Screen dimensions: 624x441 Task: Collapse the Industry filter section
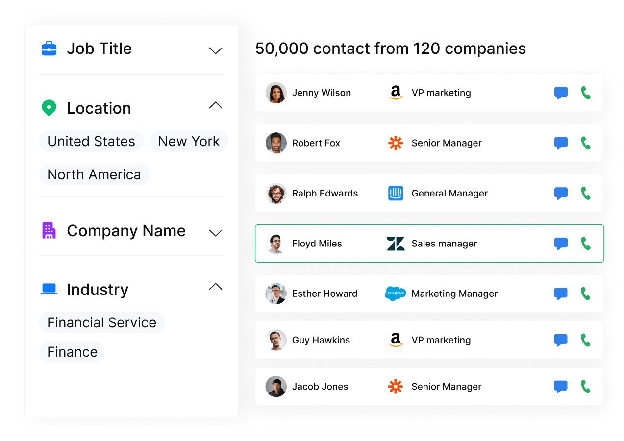(x=216, y=287)
